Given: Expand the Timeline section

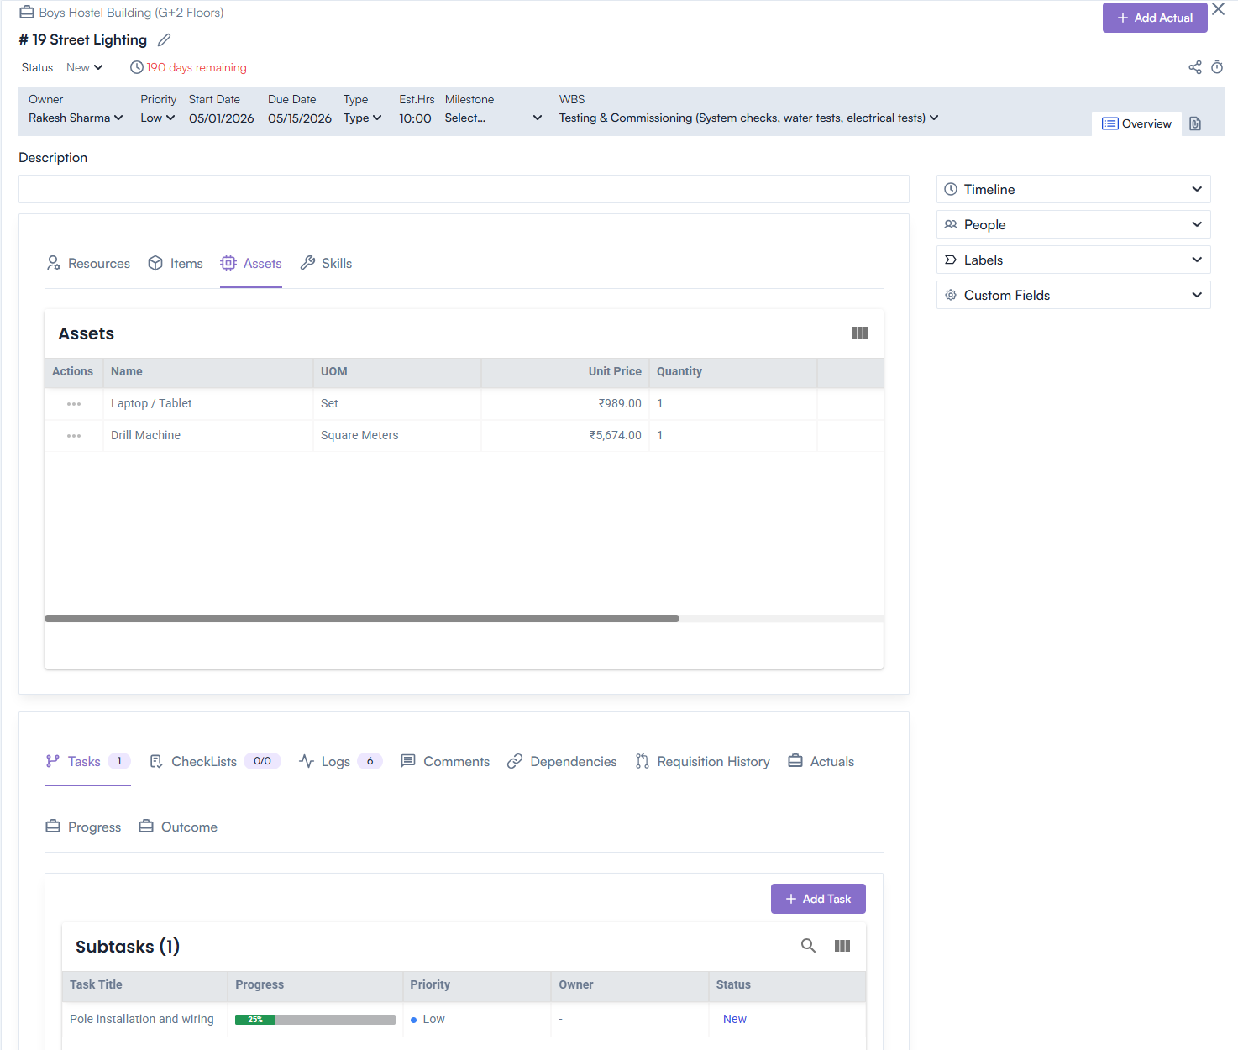Looking at the screenshot, I should pos(1073,189).
